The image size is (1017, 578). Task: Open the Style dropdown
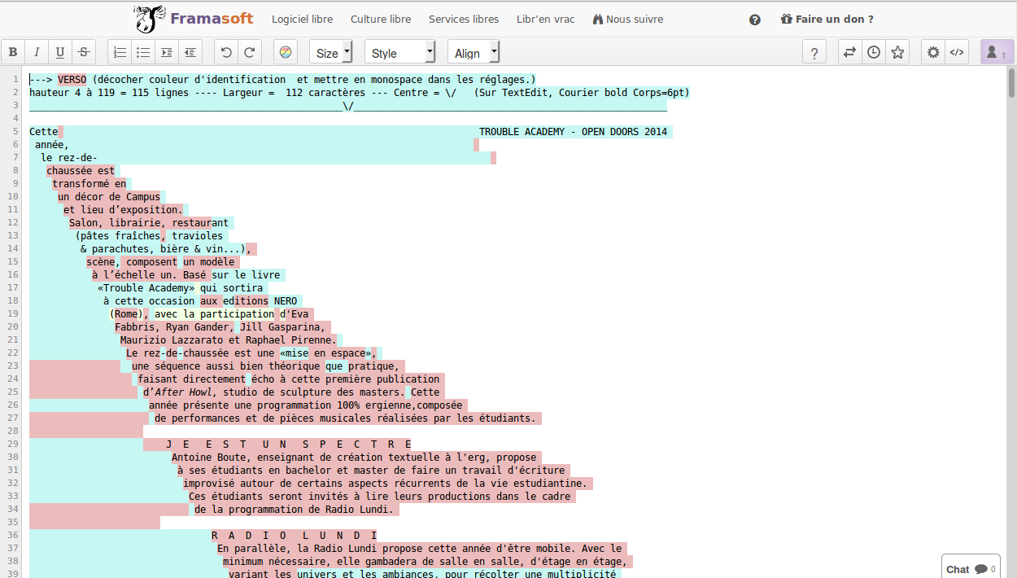point(399,52)
